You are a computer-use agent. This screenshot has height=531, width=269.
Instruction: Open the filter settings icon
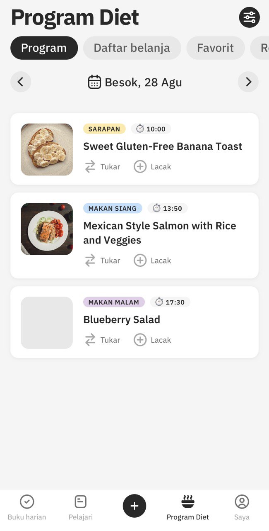250,17
